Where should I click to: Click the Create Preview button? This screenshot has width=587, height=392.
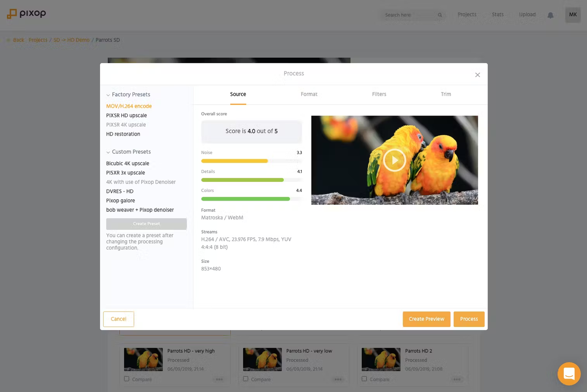pos(426,319)
